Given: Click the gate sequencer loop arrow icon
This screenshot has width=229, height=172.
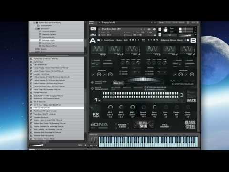Looking at the screenshot, I should pyautogui.click(x=181, y=95).
